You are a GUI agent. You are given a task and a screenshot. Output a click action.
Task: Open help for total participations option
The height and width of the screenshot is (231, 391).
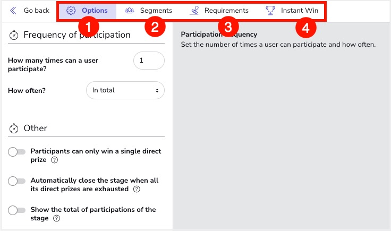pos(56,218)
